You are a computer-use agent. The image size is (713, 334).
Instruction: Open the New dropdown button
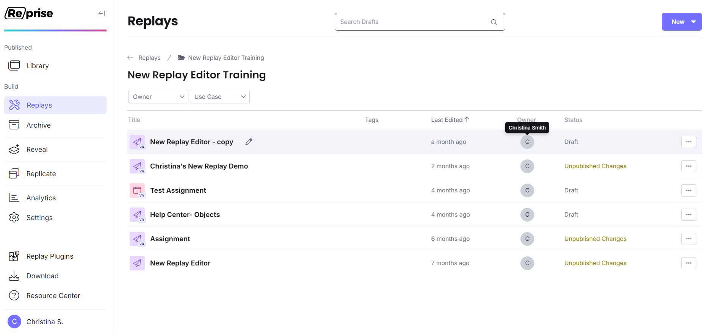pos(682,22)
